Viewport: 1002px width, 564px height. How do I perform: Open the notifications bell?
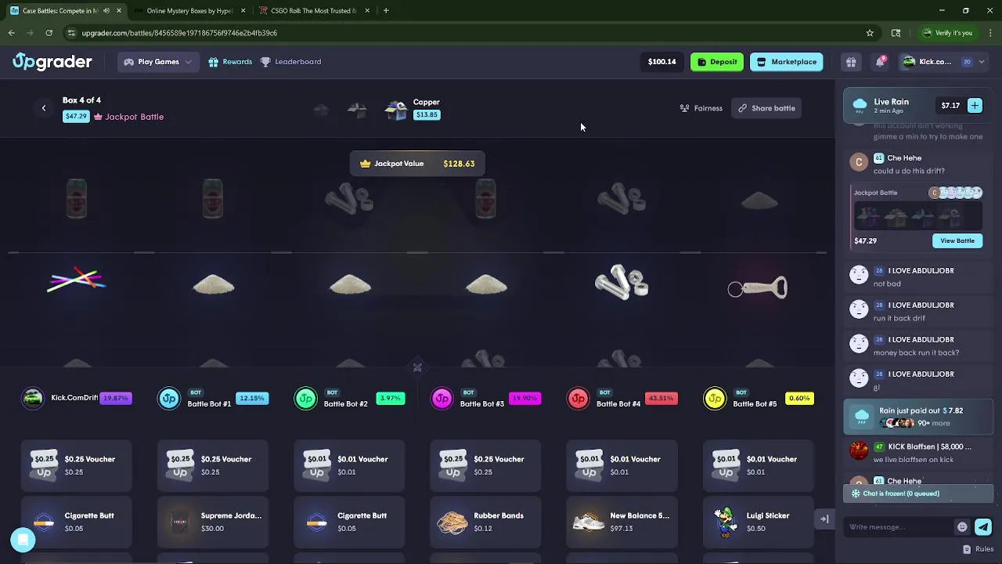[x=880, y=62]
